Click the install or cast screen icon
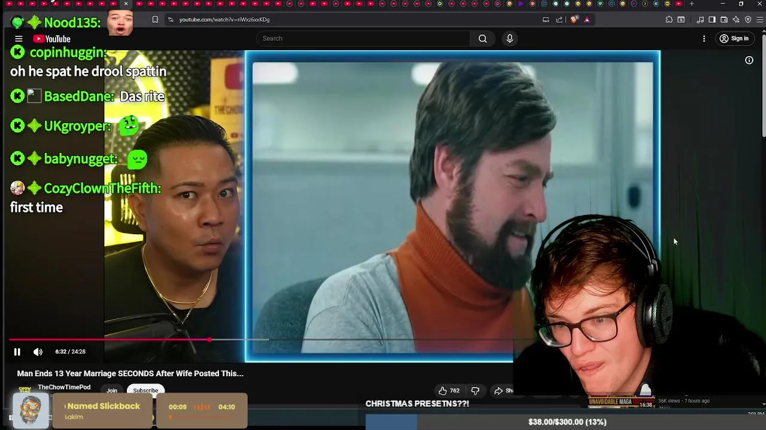 (x=546, y=20)
